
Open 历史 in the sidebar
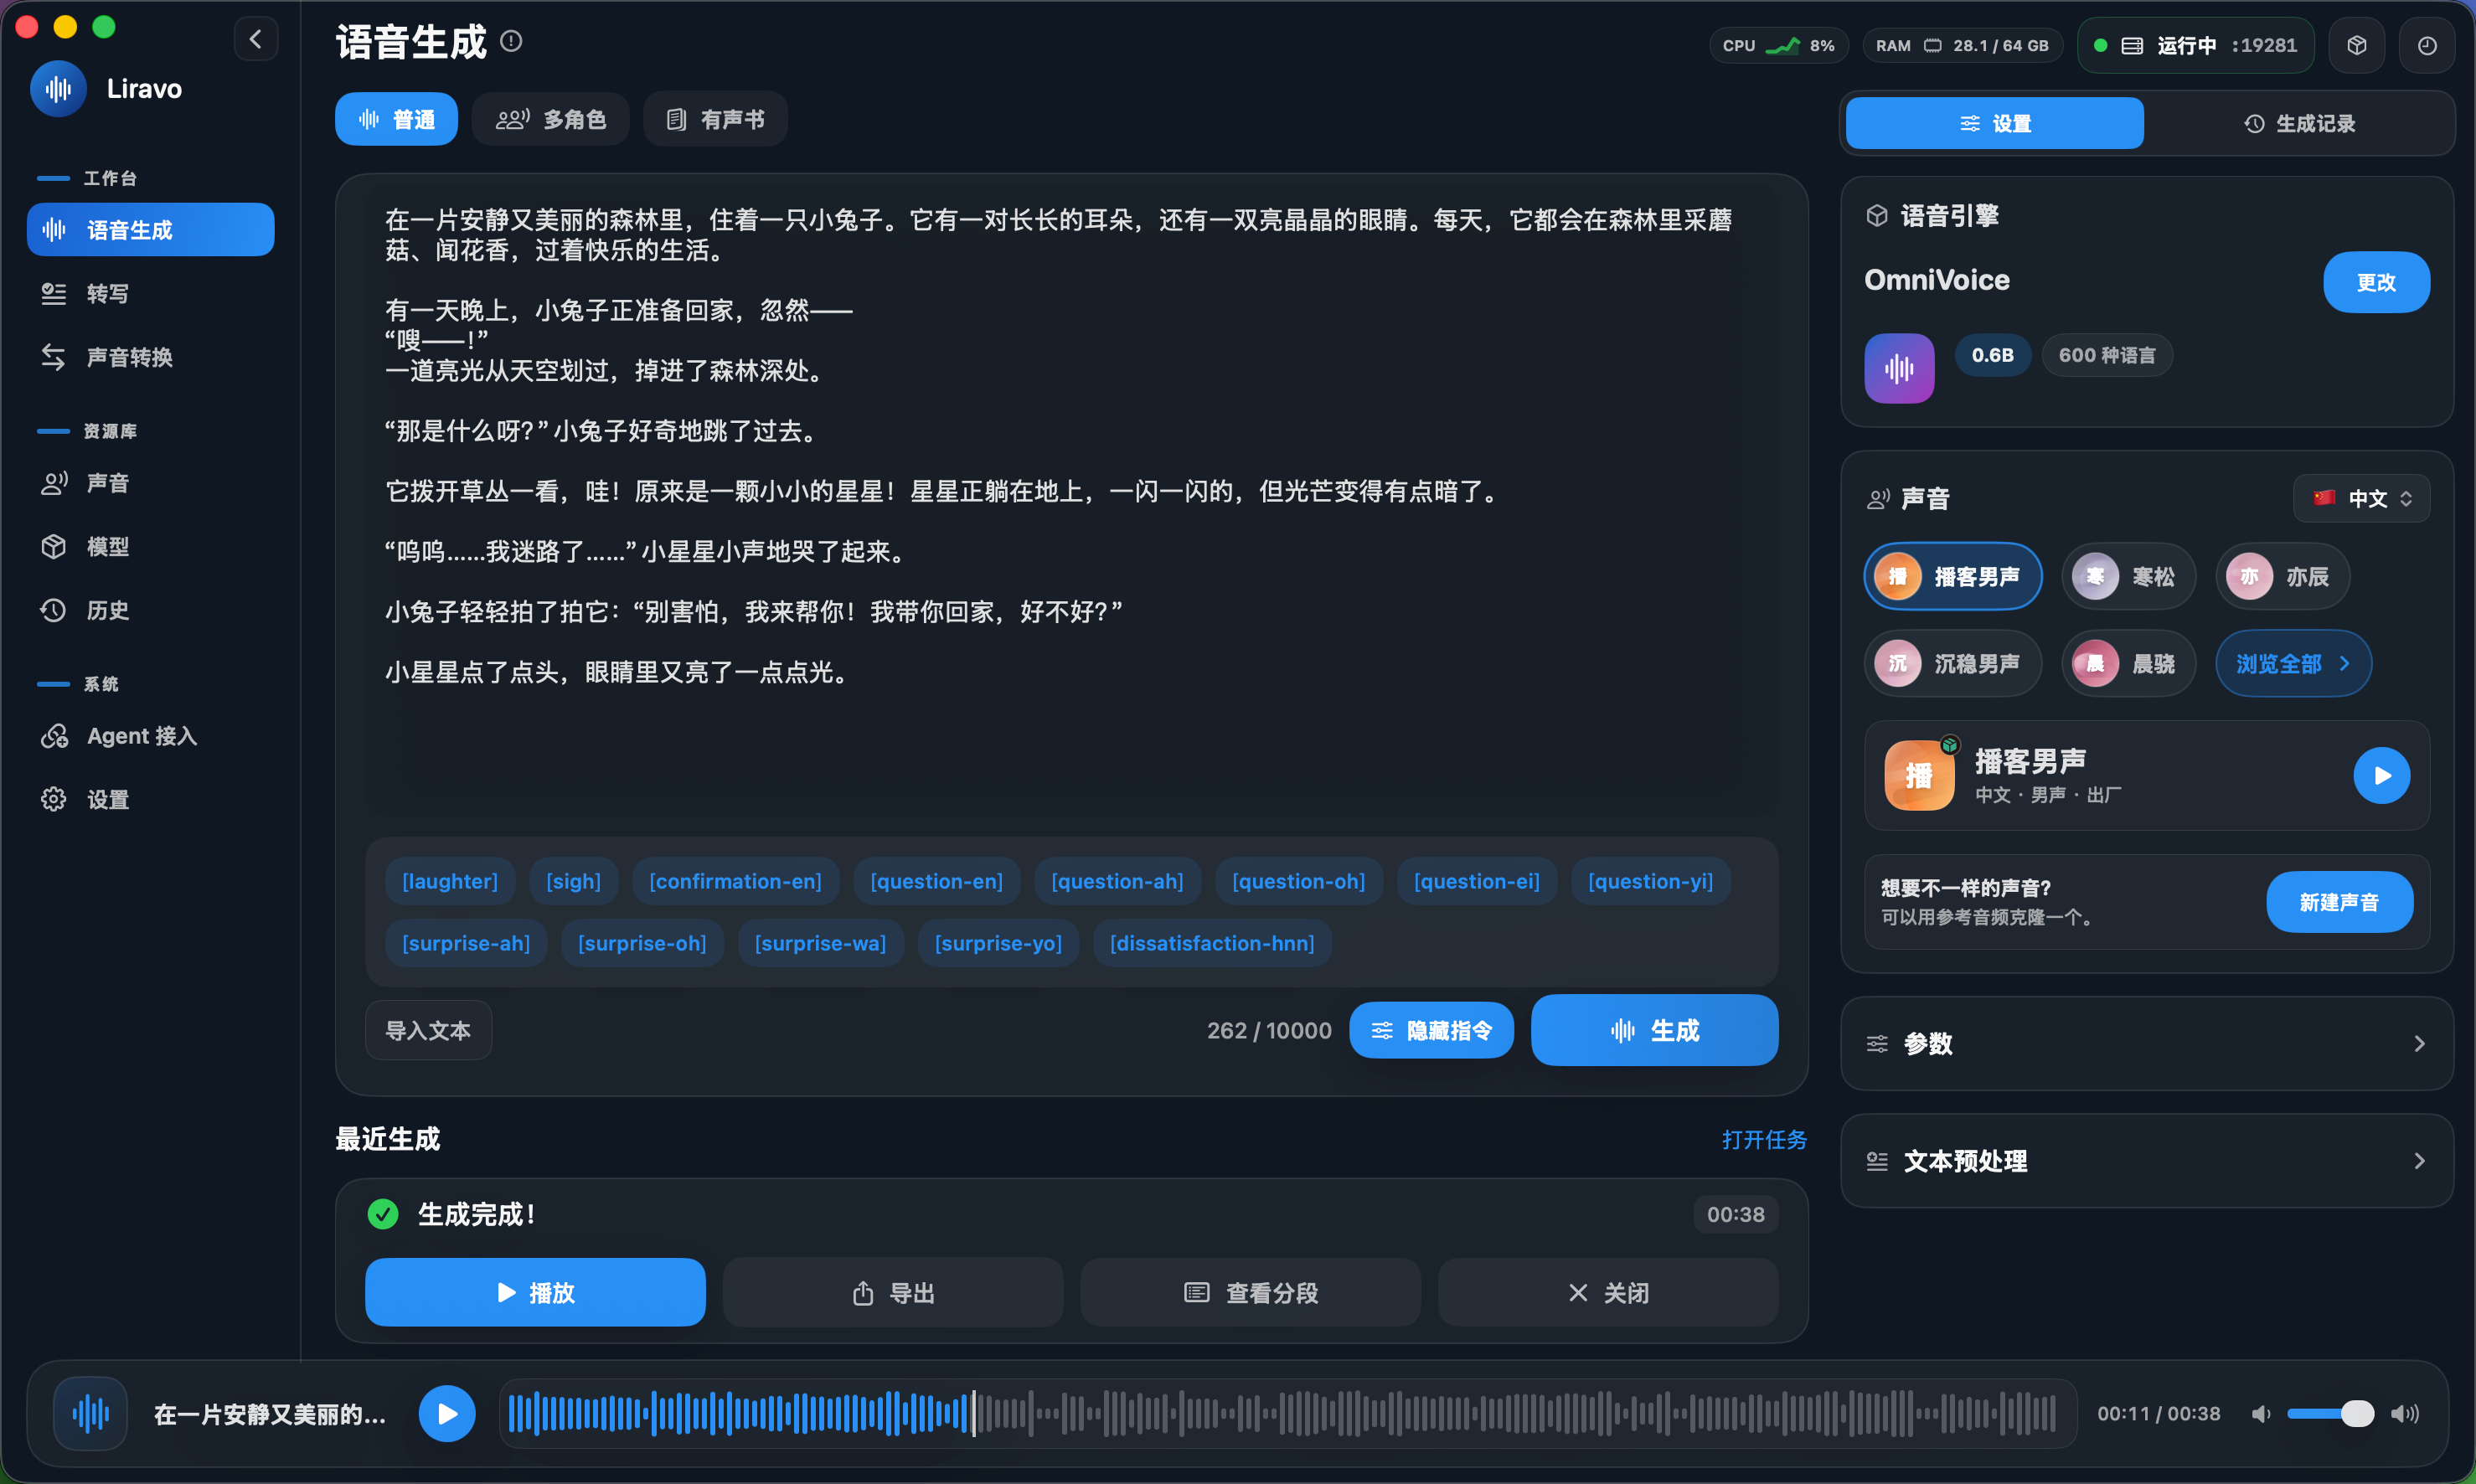(x=150, y=610)
